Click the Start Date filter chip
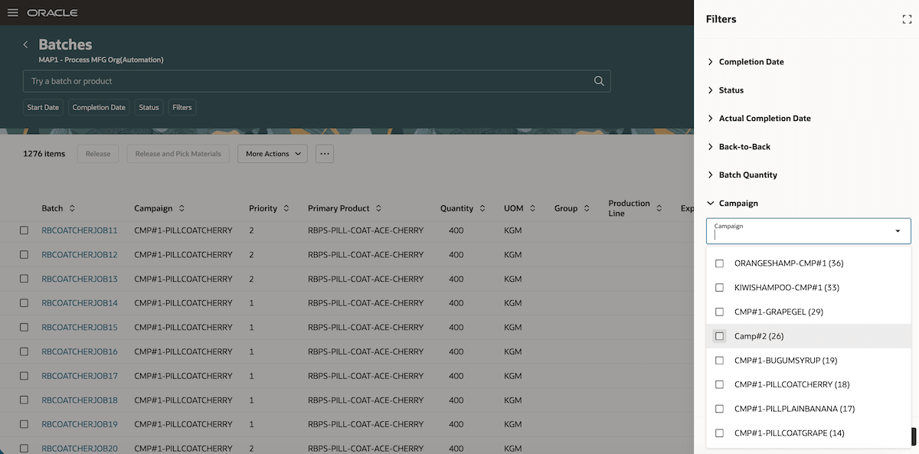This screenshot has width=919, height=454. pos(43,108)
